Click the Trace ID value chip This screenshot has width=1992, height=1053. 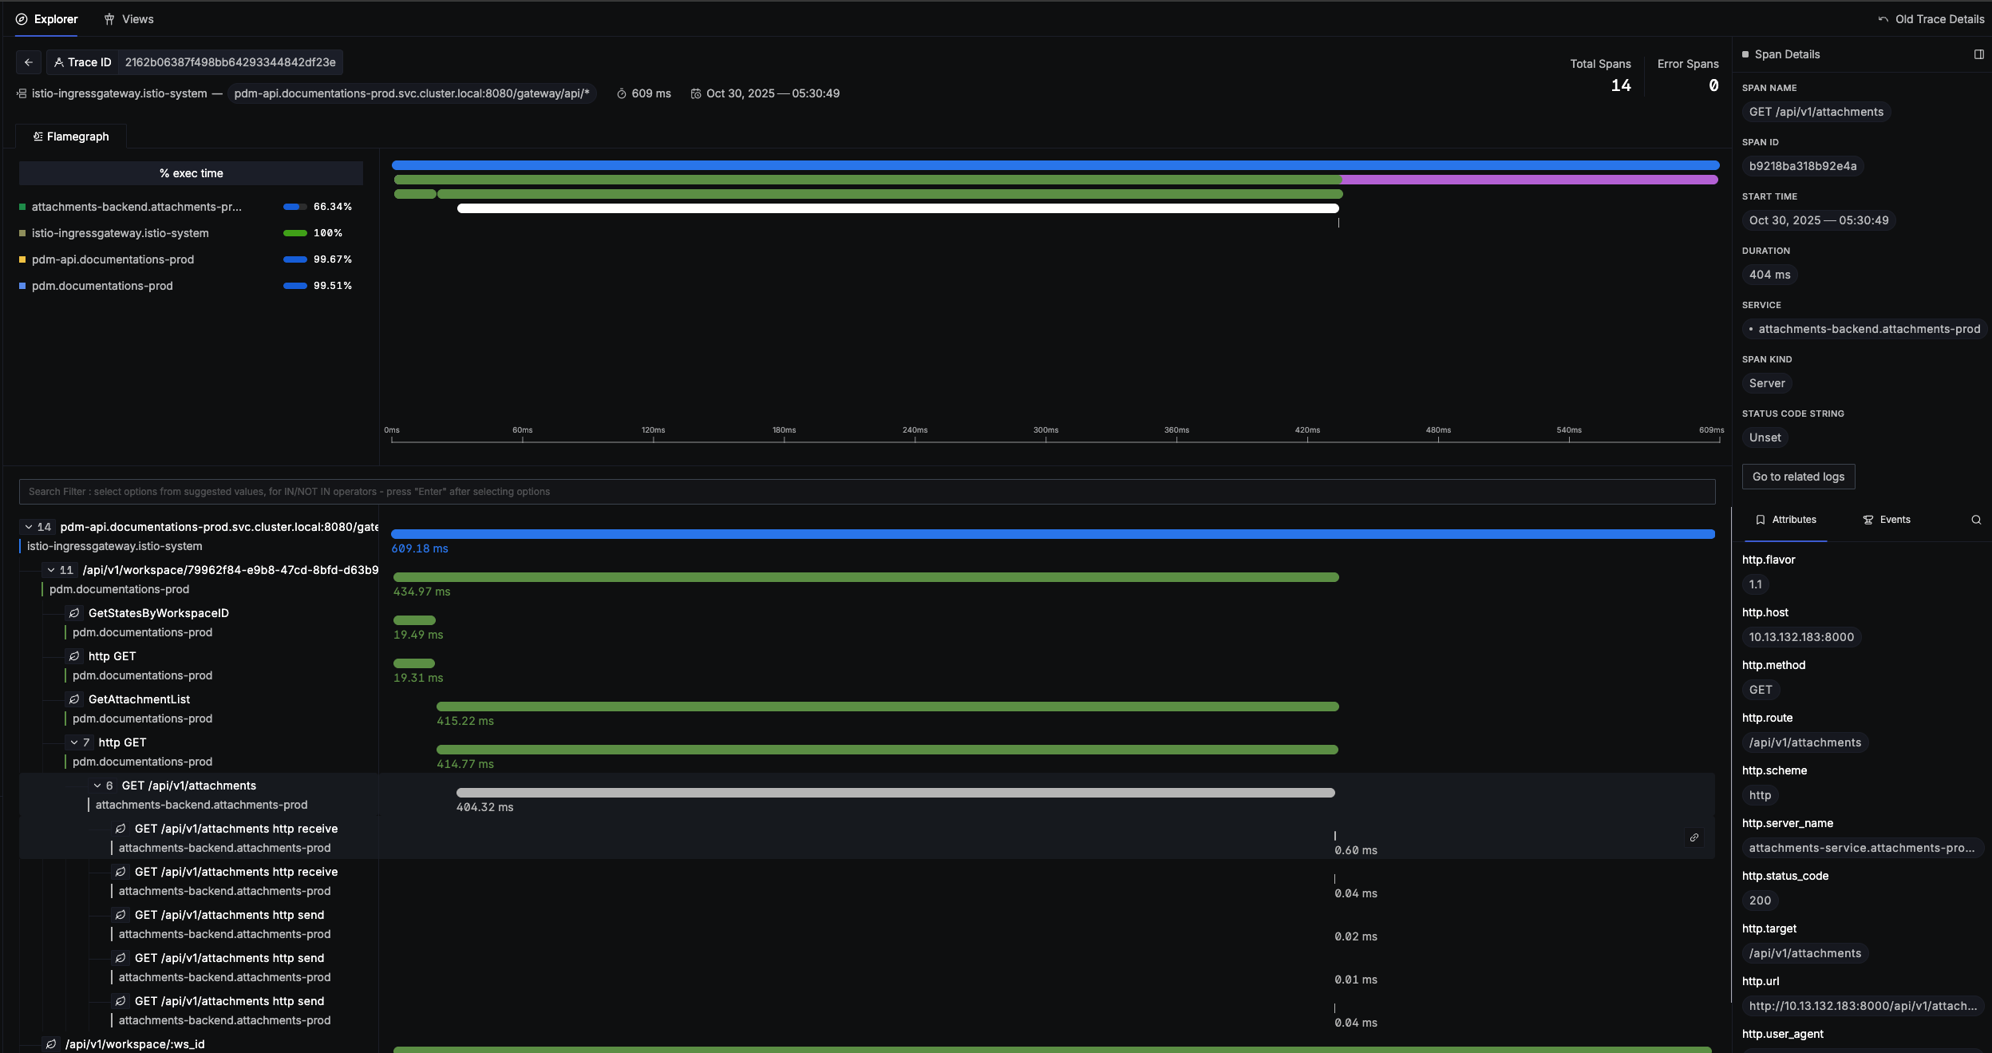point(230,62)
